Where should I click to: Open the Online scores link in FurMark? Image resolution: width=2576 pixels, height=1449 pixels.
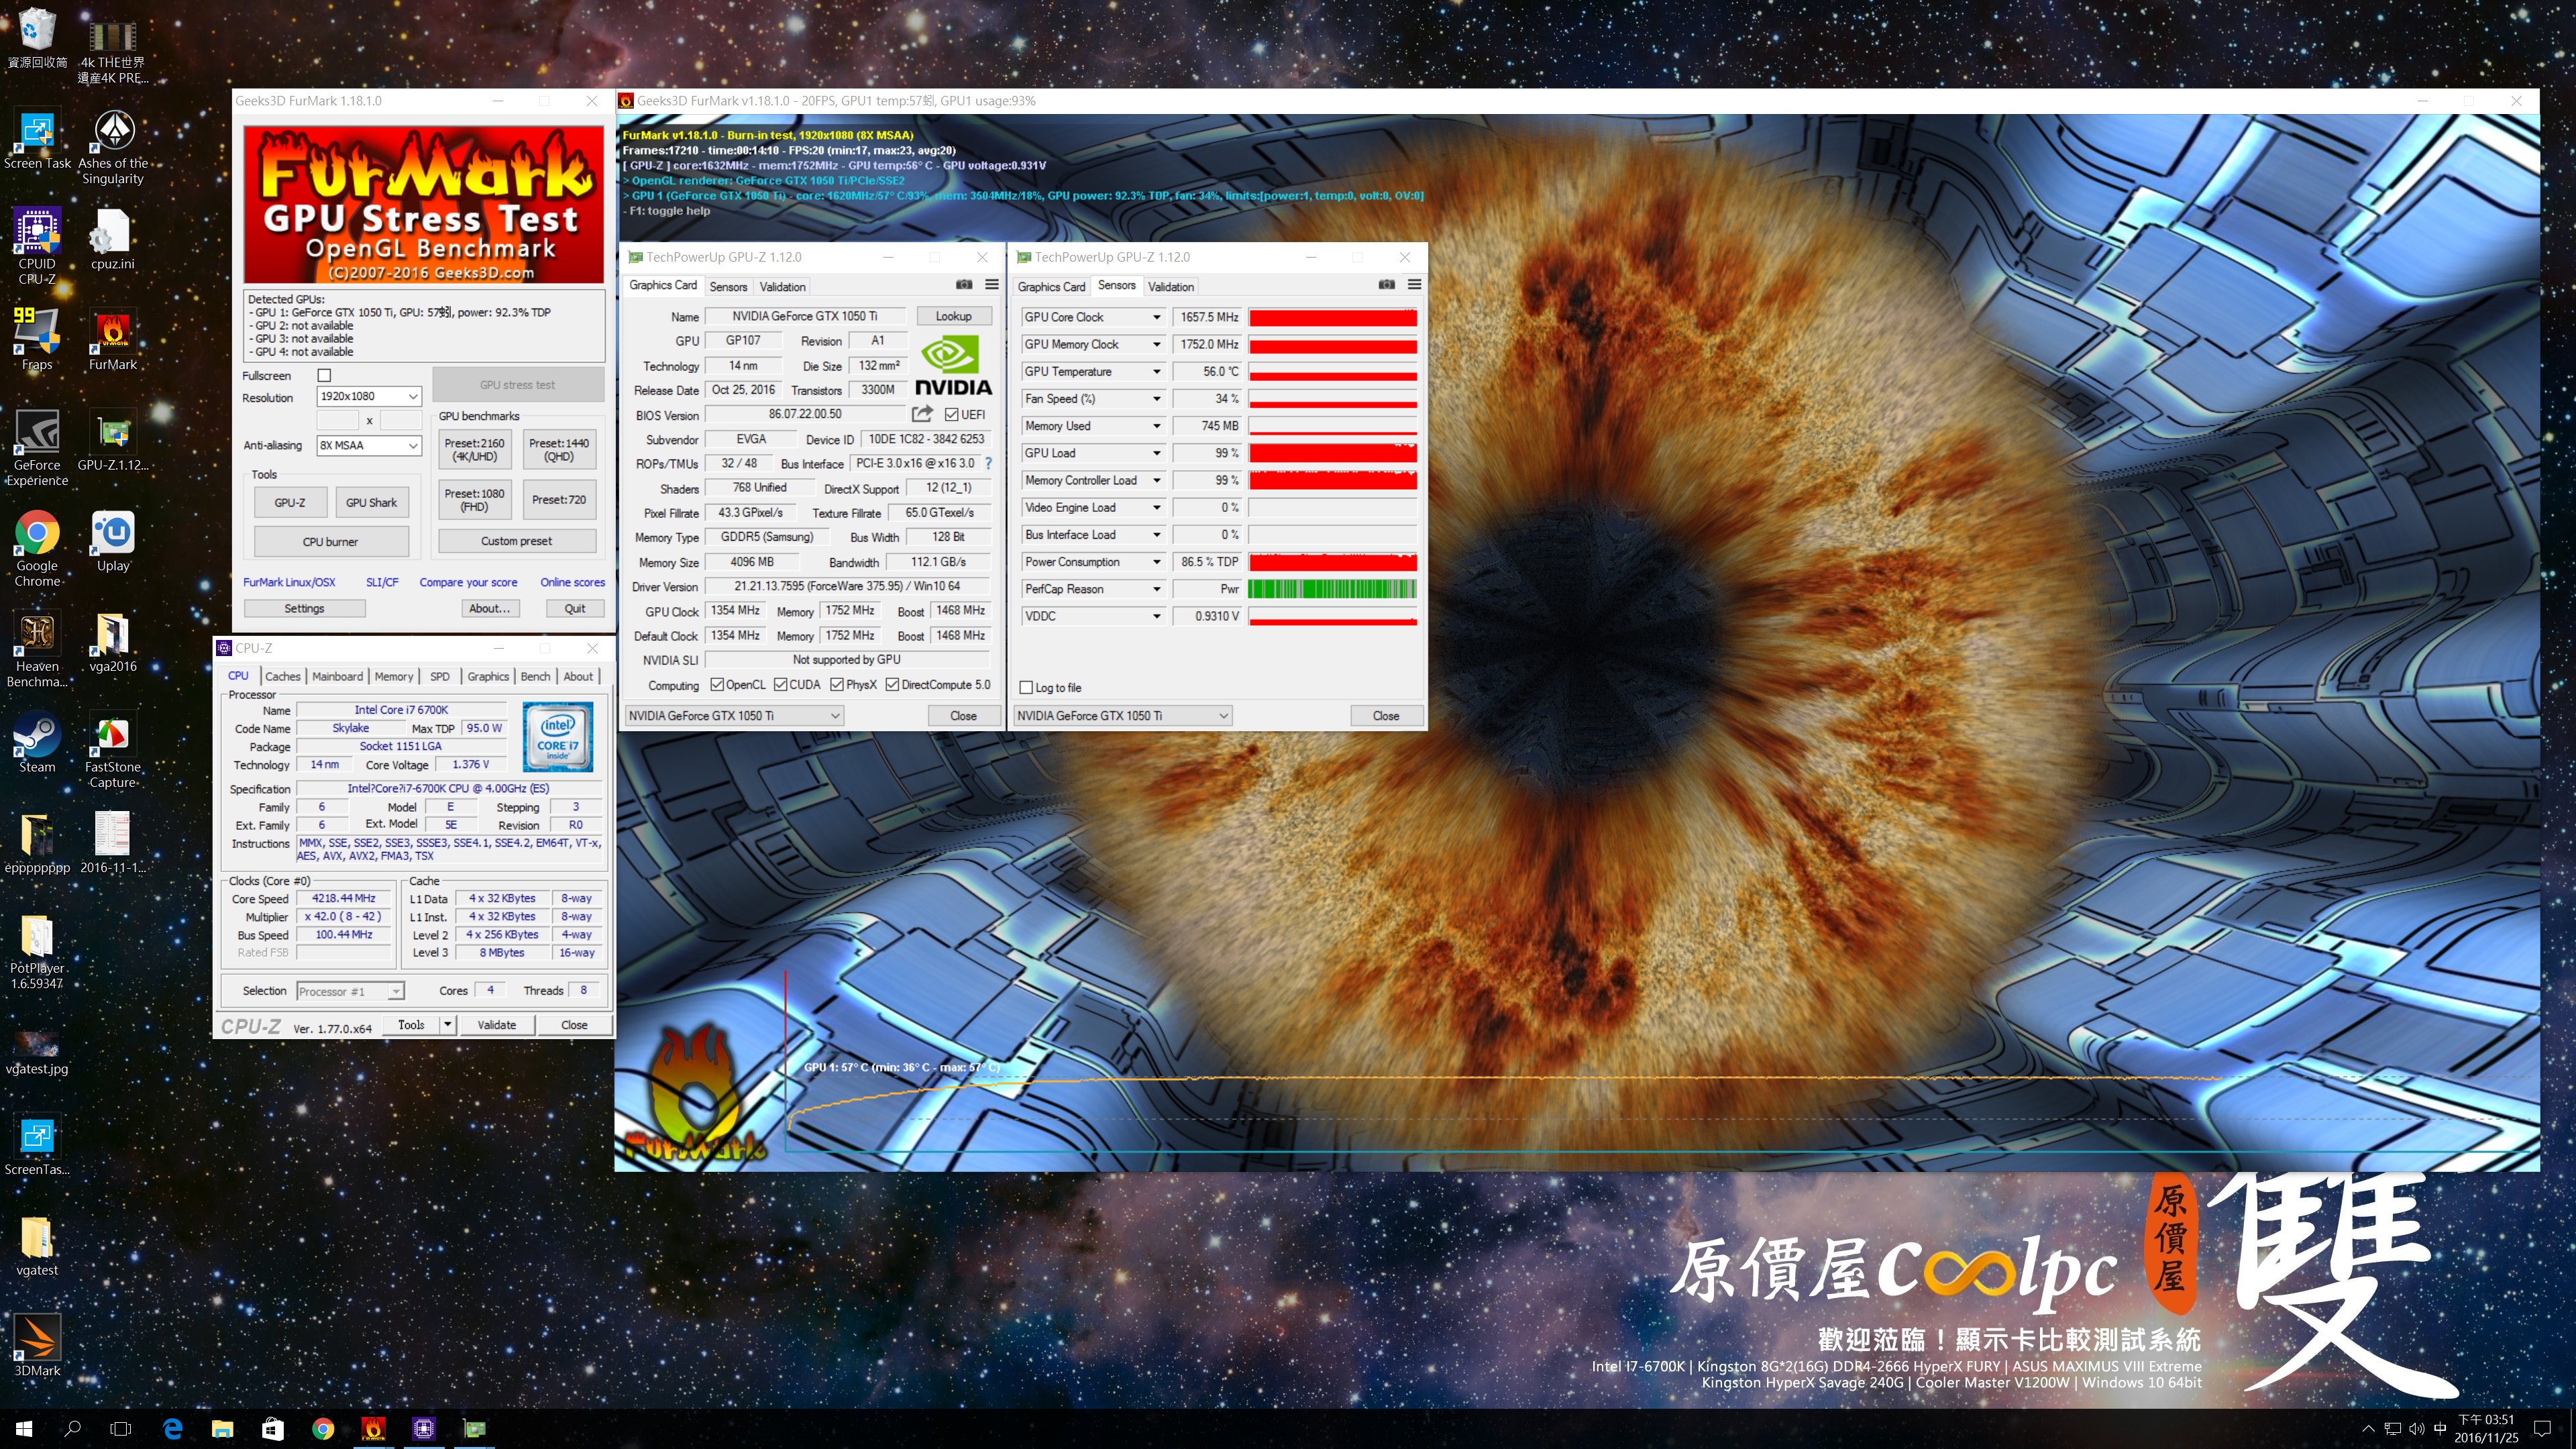pos(572,582)
